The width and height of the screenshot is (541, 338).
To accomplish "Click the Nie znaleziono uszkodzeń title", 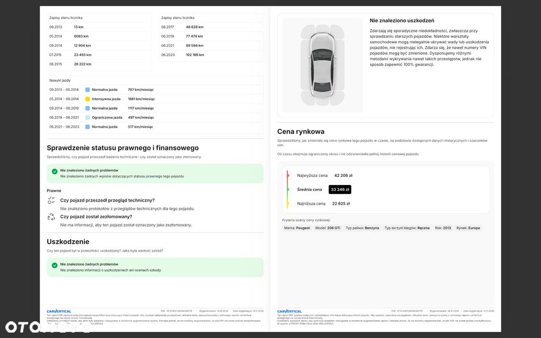I will 402,21.
